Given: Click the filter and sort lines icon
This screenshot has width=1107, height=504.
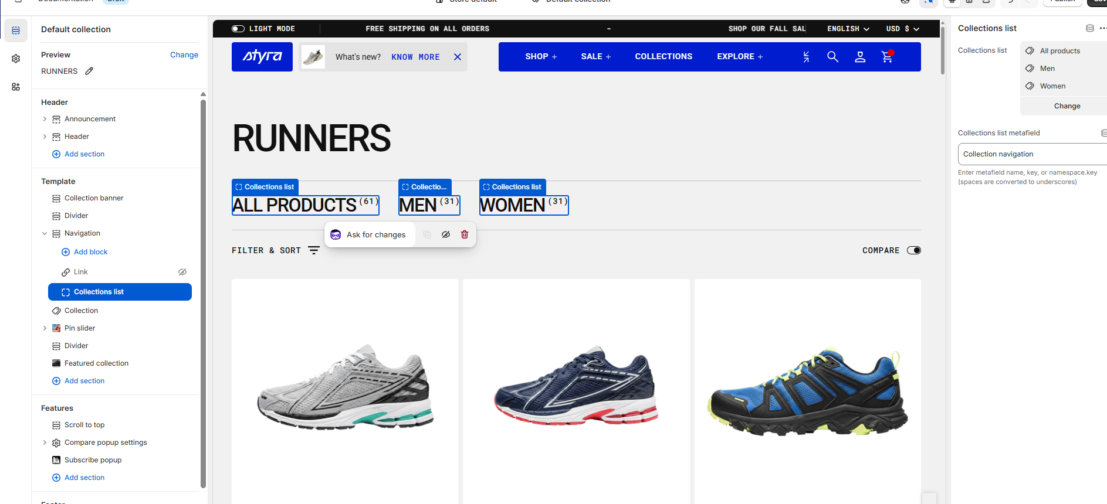Looking at the screenshot, I should [314, 250].
